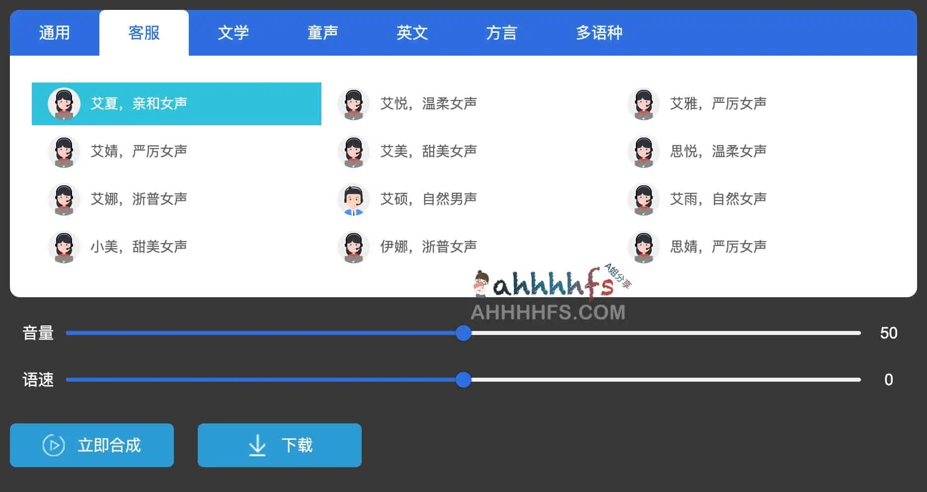Click the 小美 voice avatar icon

(x=64, y=247)
